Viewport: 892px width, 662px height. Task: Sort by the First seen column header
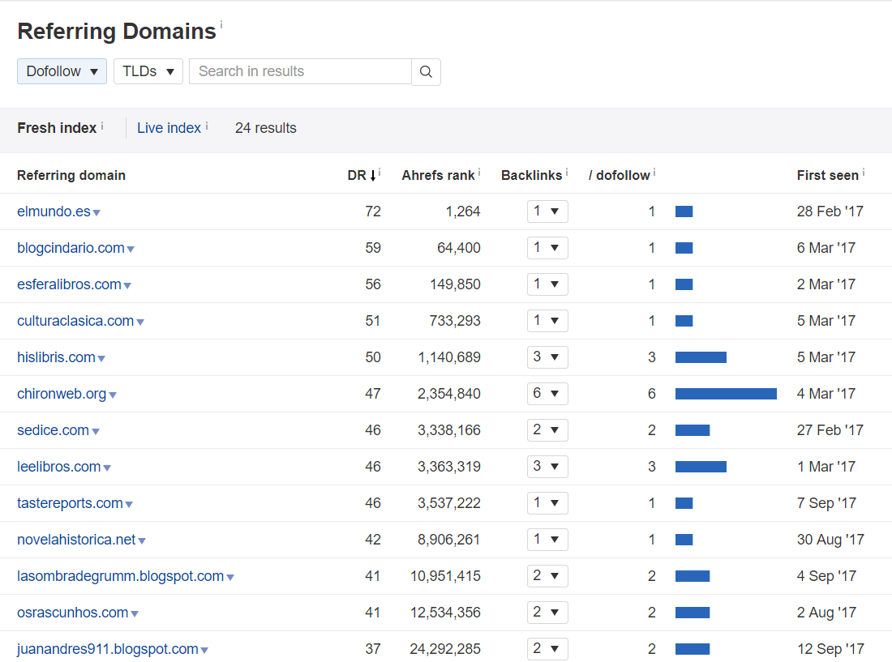pos(828,175)
